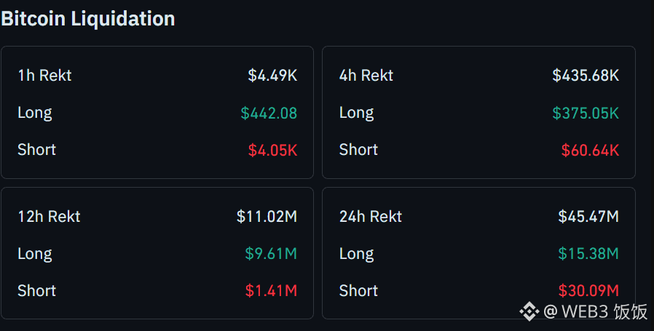Viewport: 654px width, 331px height.
Task: Select the 4h Rekt label
Action: 366,76
